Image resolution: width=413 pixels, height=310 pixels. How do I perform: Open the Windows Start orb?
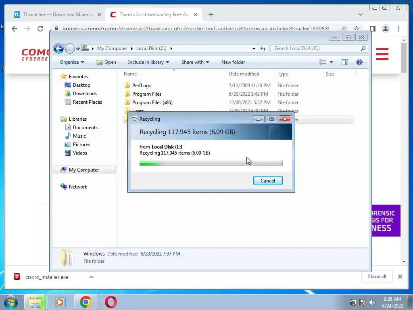click(x=11, y=302)
